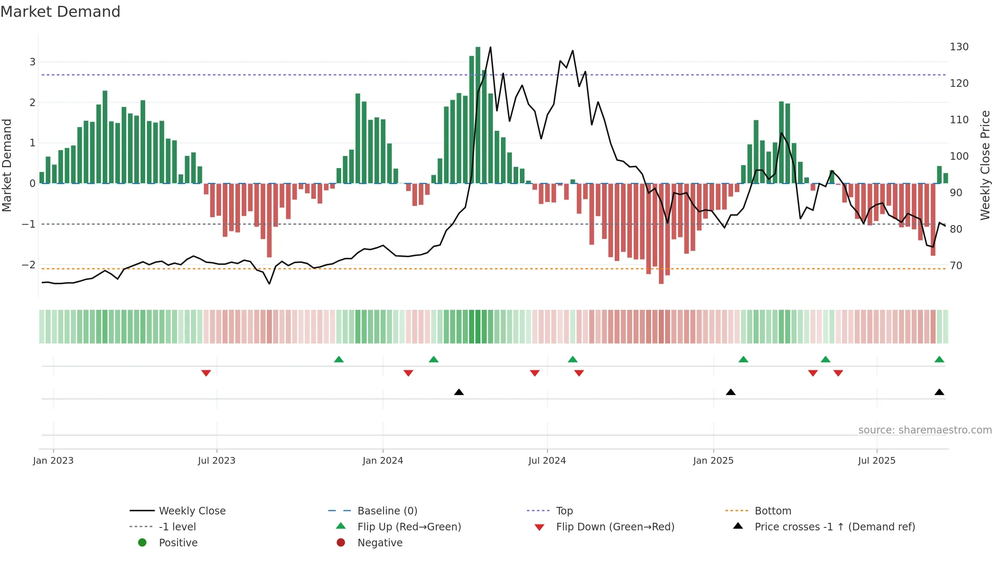
Task: Click red flip-down triangle near Apr 2025
Action: 813,373
